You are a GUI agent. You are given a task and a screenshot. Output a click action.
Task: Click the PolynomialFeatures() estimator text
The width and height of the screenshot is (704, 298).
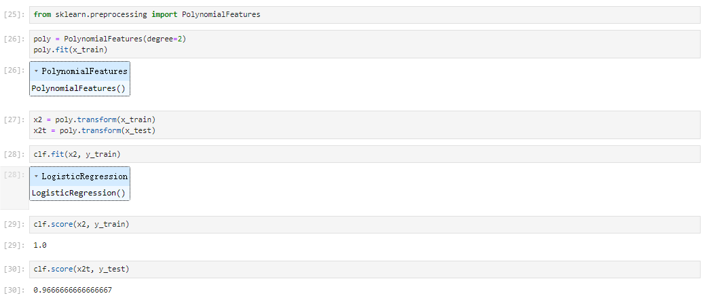(x=79, y=88)
